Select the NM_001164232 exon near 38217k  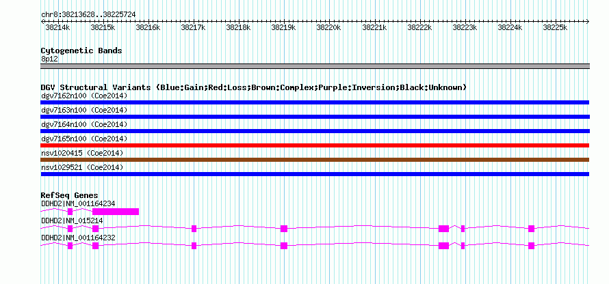194,246
